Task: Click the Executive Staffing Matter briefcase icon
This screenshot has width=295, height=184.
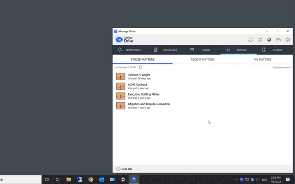Action: coord(120,96)
